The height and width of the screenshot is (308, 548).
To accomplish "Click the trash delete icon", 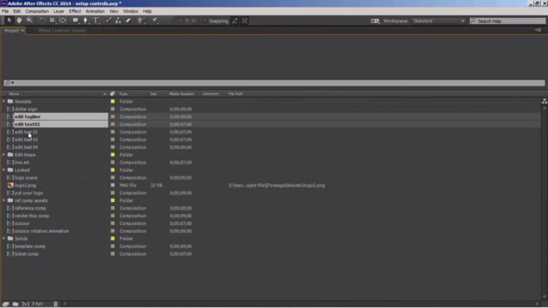I will click(x=55, y=304).
